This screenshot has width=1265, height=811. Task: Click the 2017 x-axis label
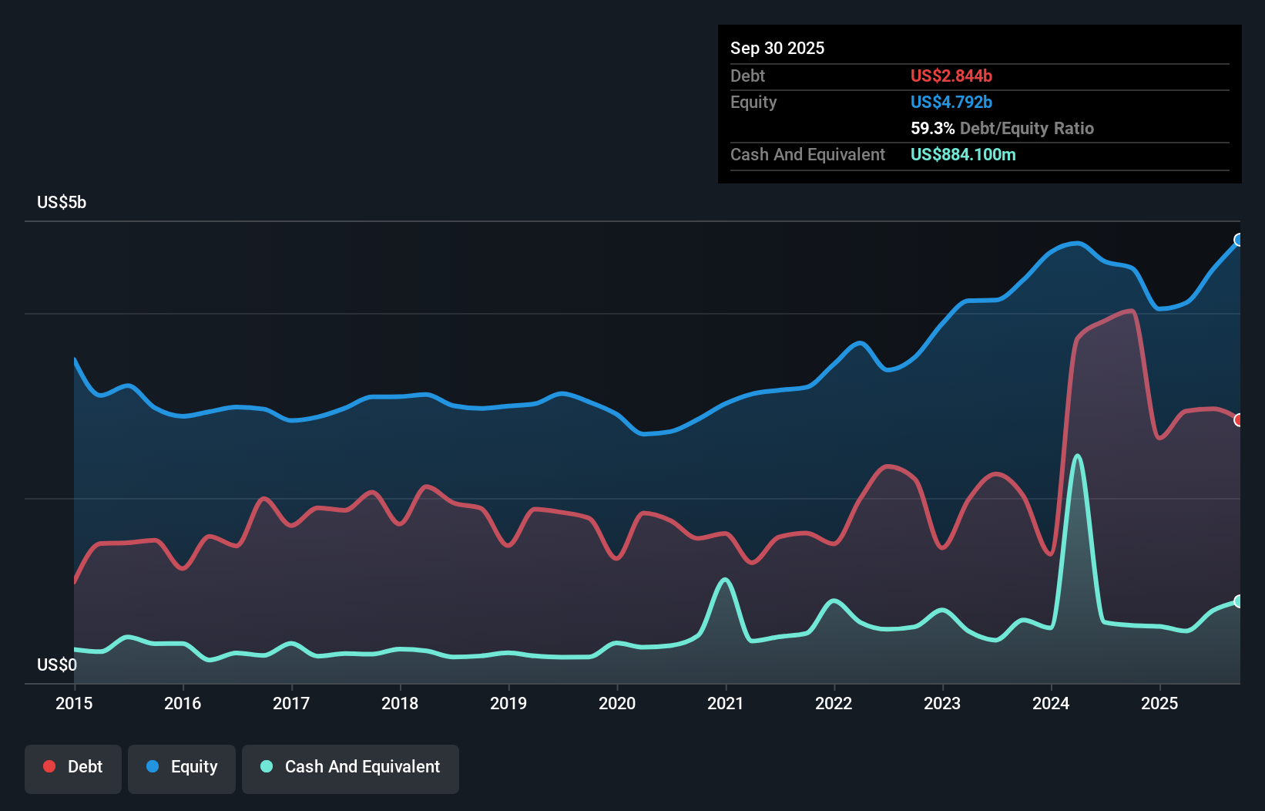pos(291,703)
